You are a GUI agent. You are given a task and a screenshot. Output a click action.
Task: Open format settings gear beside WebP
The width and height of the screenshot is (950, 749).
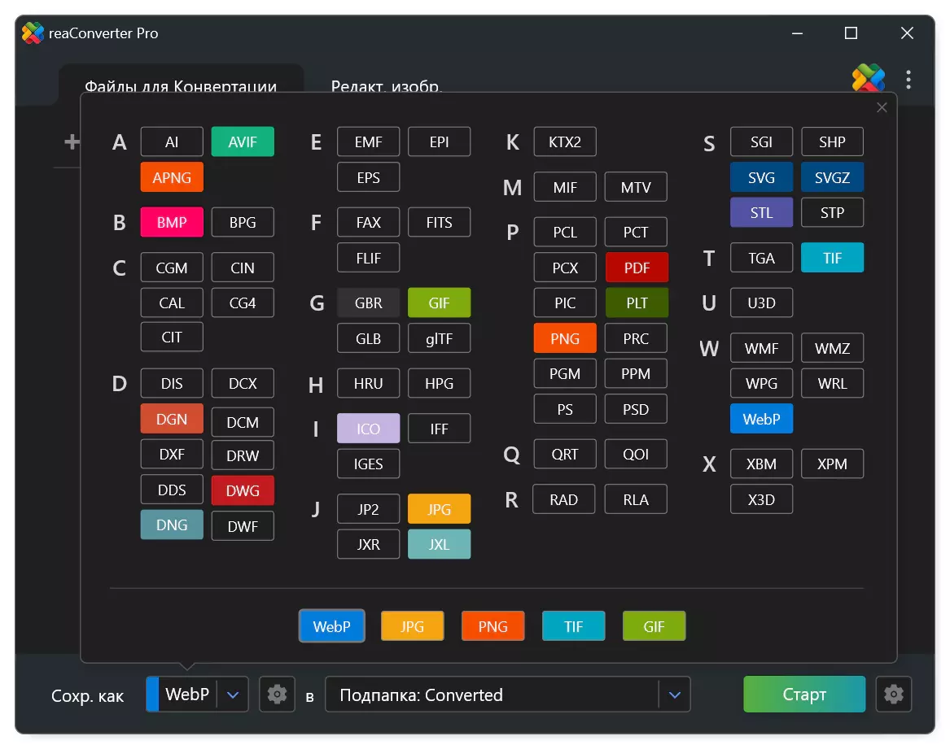point(277,694)
